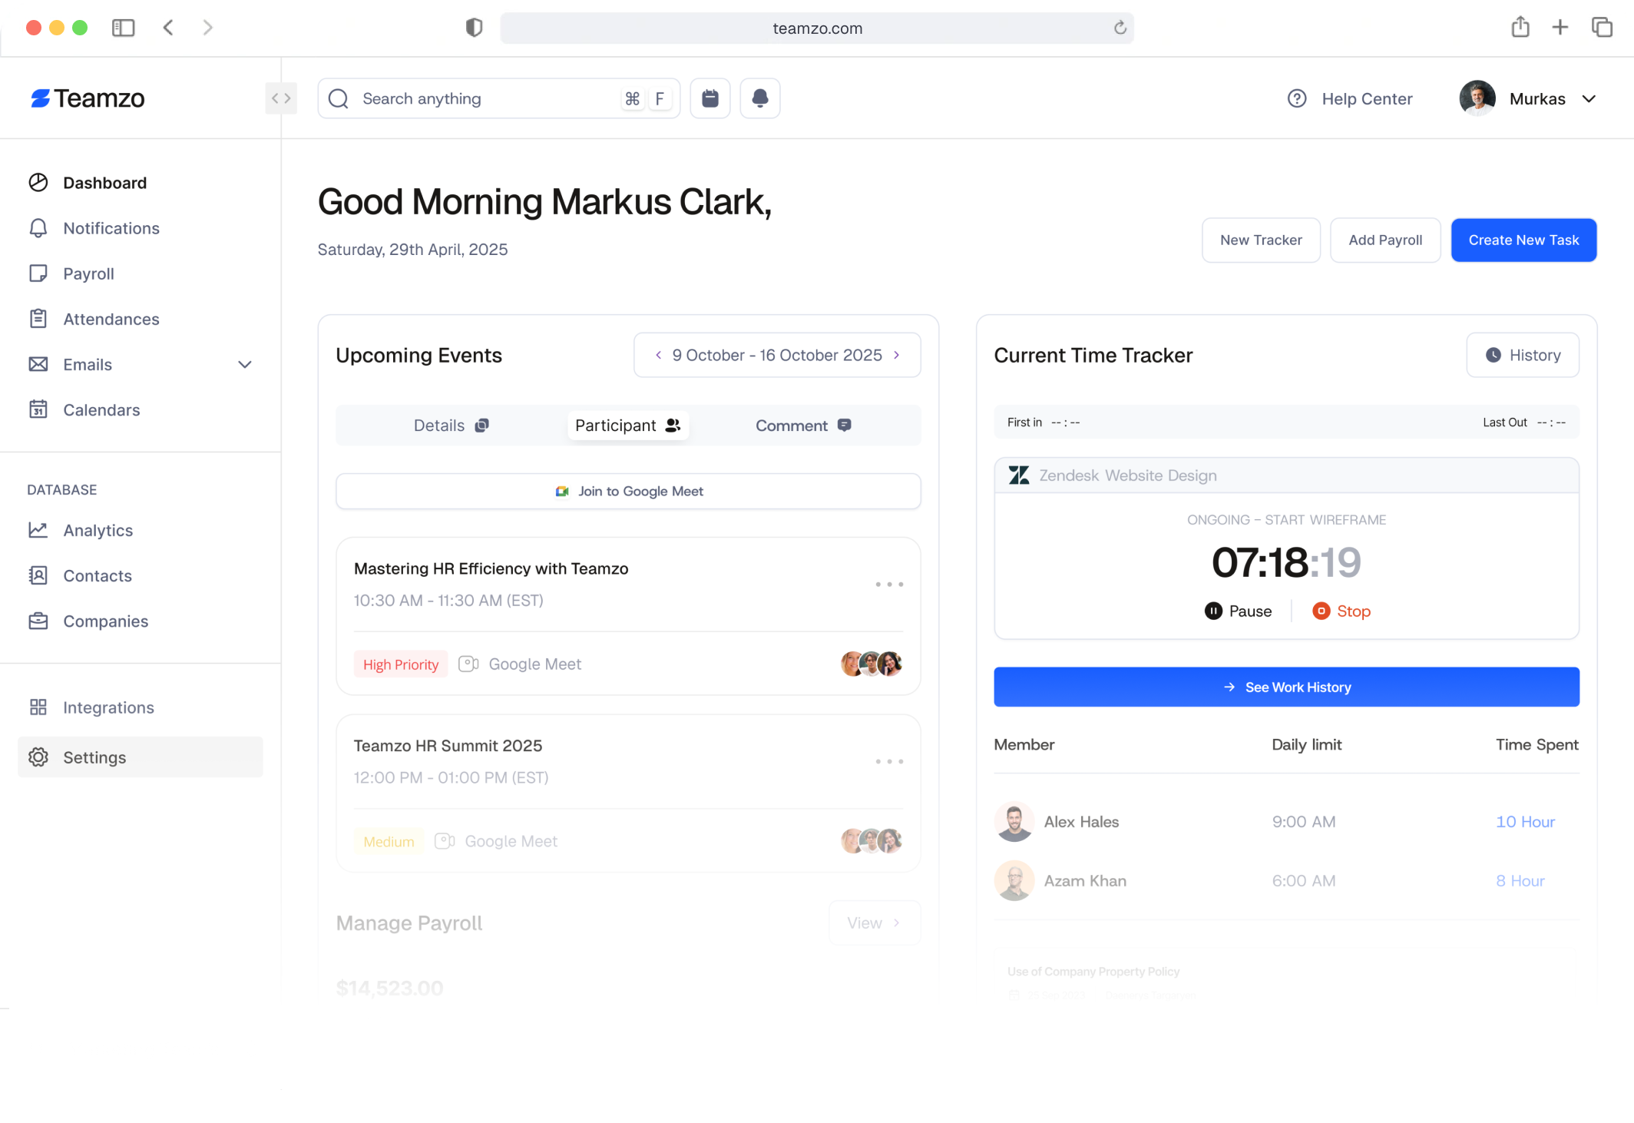Open the calendar icon beside the search bar

click(709, 98)
